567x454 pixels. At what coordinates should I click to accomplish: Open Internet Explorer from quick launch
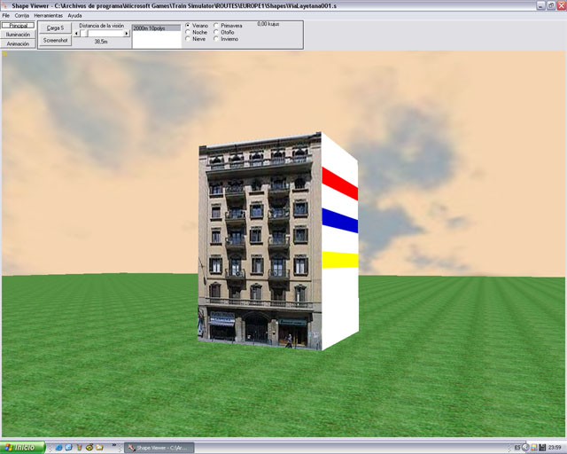click(58, 447)
